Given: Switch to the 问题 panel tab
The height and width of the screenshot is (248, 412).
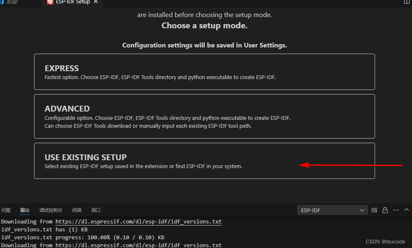Looking at the screenshot, I should 6,210.
